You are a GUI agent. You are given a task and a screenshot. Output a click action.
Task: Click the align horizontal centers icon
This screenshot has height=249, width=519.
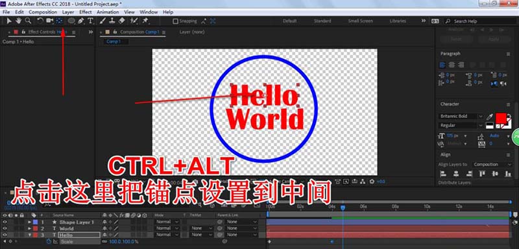point(456,174)
